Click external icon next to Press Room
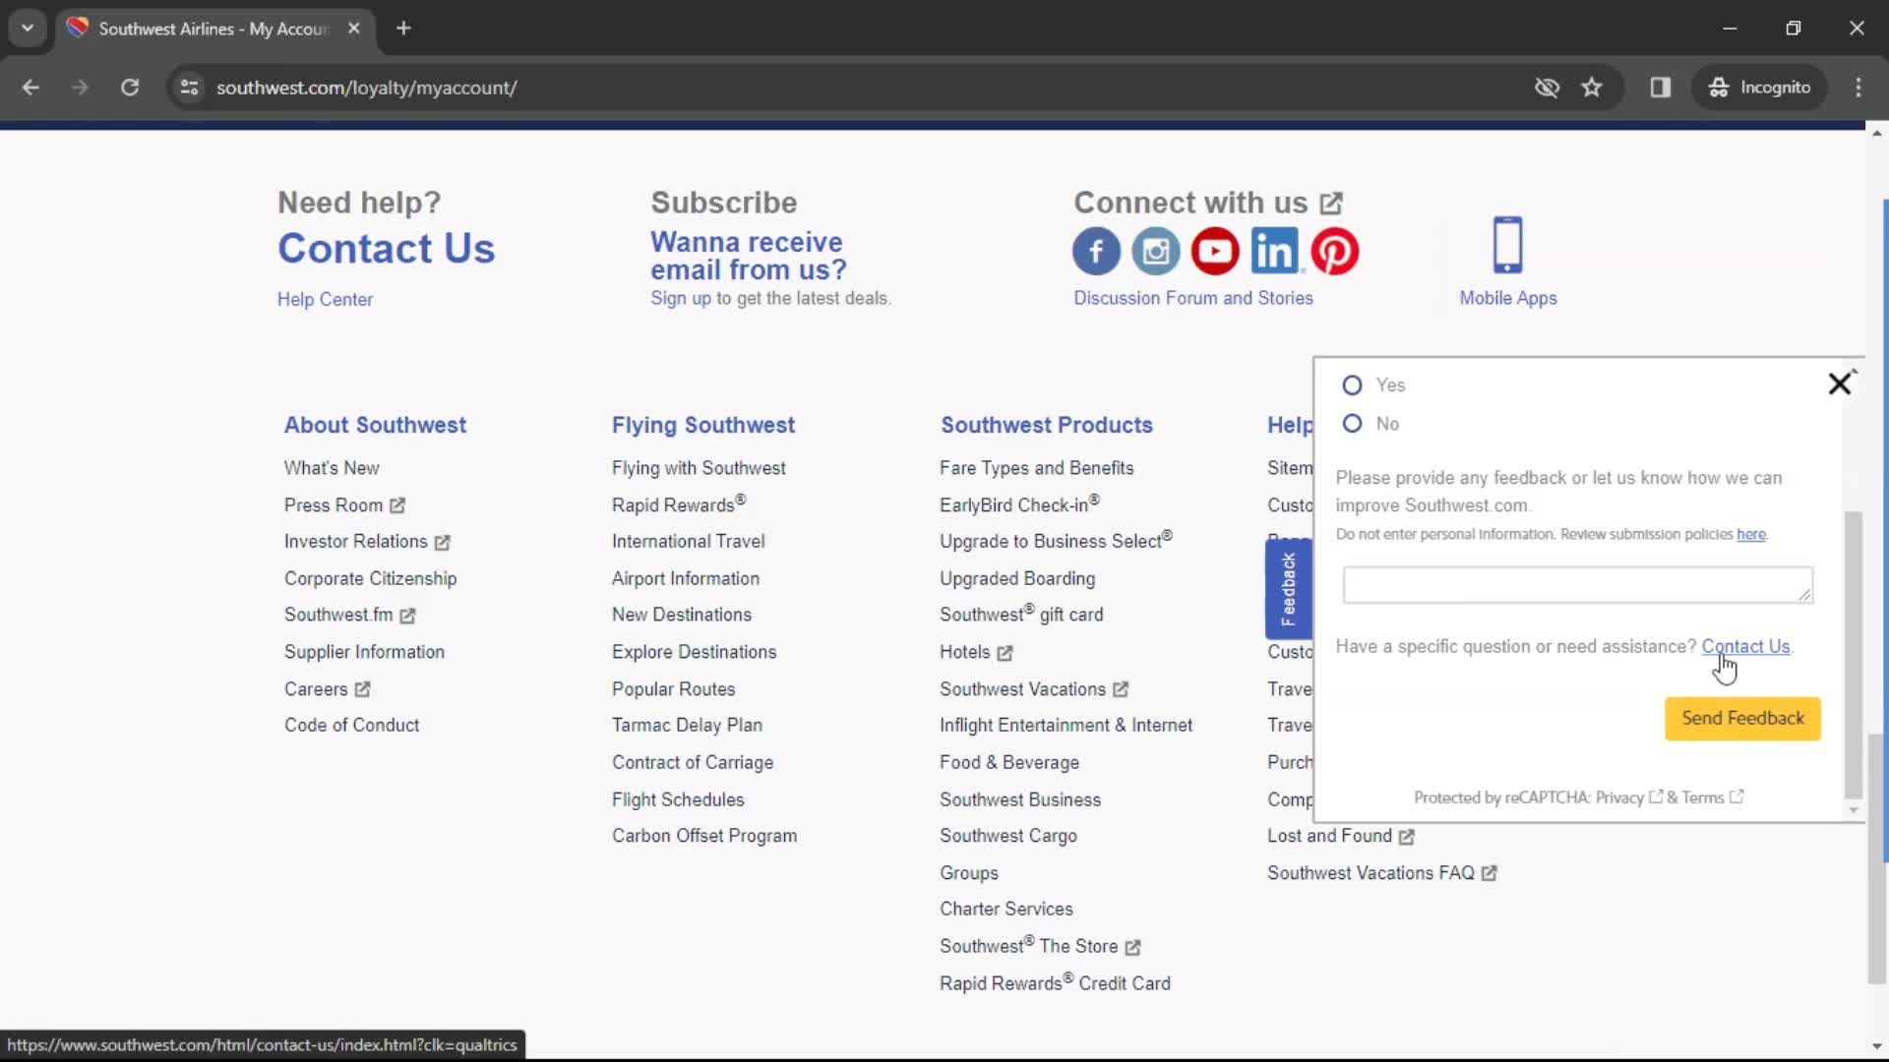This screenshot has height=1062, width=1889. (397, 505)
